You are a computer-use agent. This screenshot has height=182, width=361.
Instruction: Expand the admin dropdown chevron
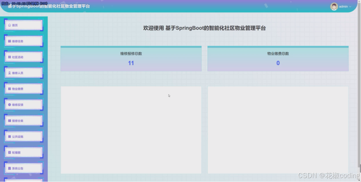point(350,7)
